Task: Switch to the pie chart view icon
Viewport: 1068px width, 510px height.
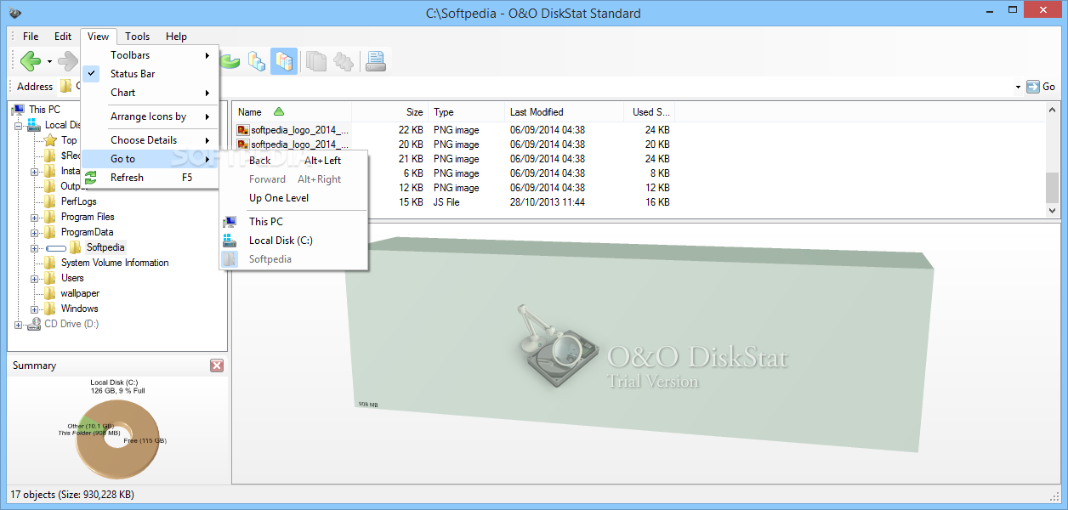Action: 231,61
